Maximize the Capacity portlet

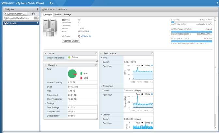[x=96, y=65]
